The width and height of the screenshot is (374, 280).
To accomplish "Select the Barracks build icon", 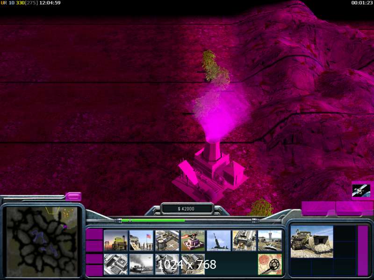I will 141,240.
